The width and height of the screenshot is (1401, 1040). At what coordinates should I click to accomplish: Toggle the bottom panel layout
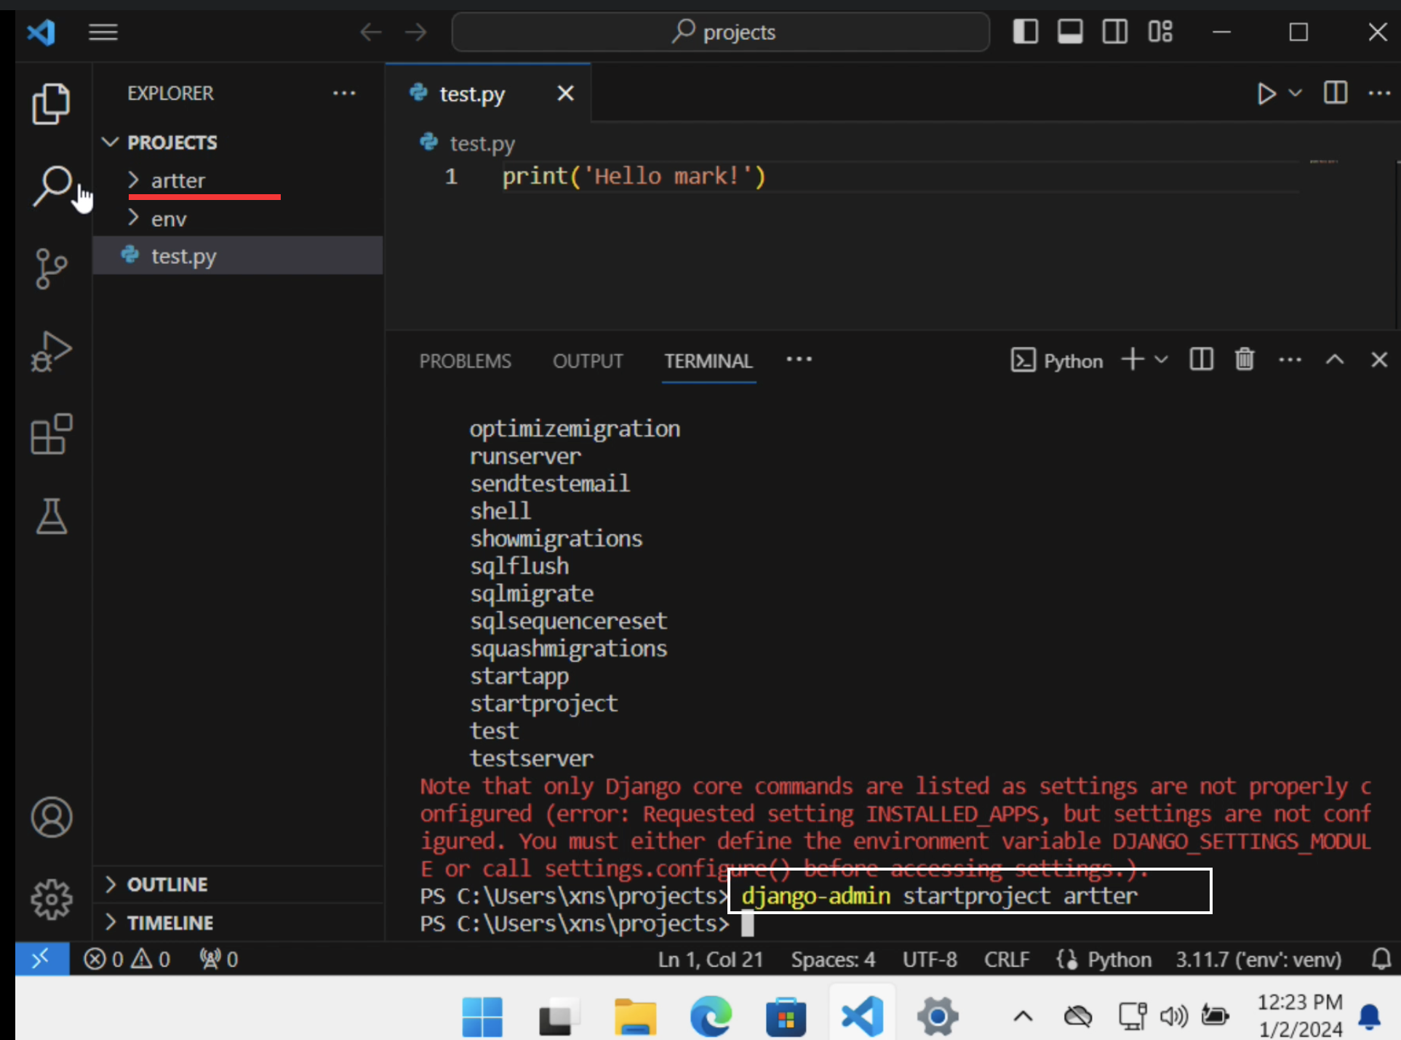(x=1070, y=32)
